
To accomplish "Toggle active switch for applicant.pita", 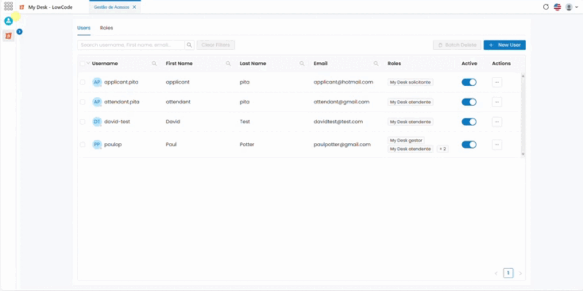I will (469, 82).
